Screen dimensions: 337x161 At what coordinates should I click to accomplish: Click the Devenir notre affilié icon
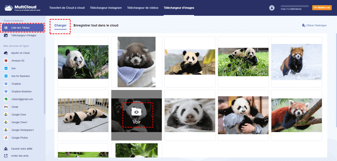pyautogui.click(x=6, y=149)
